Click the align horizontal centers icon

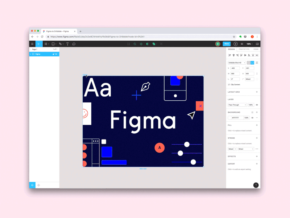(x=233, y=55)
